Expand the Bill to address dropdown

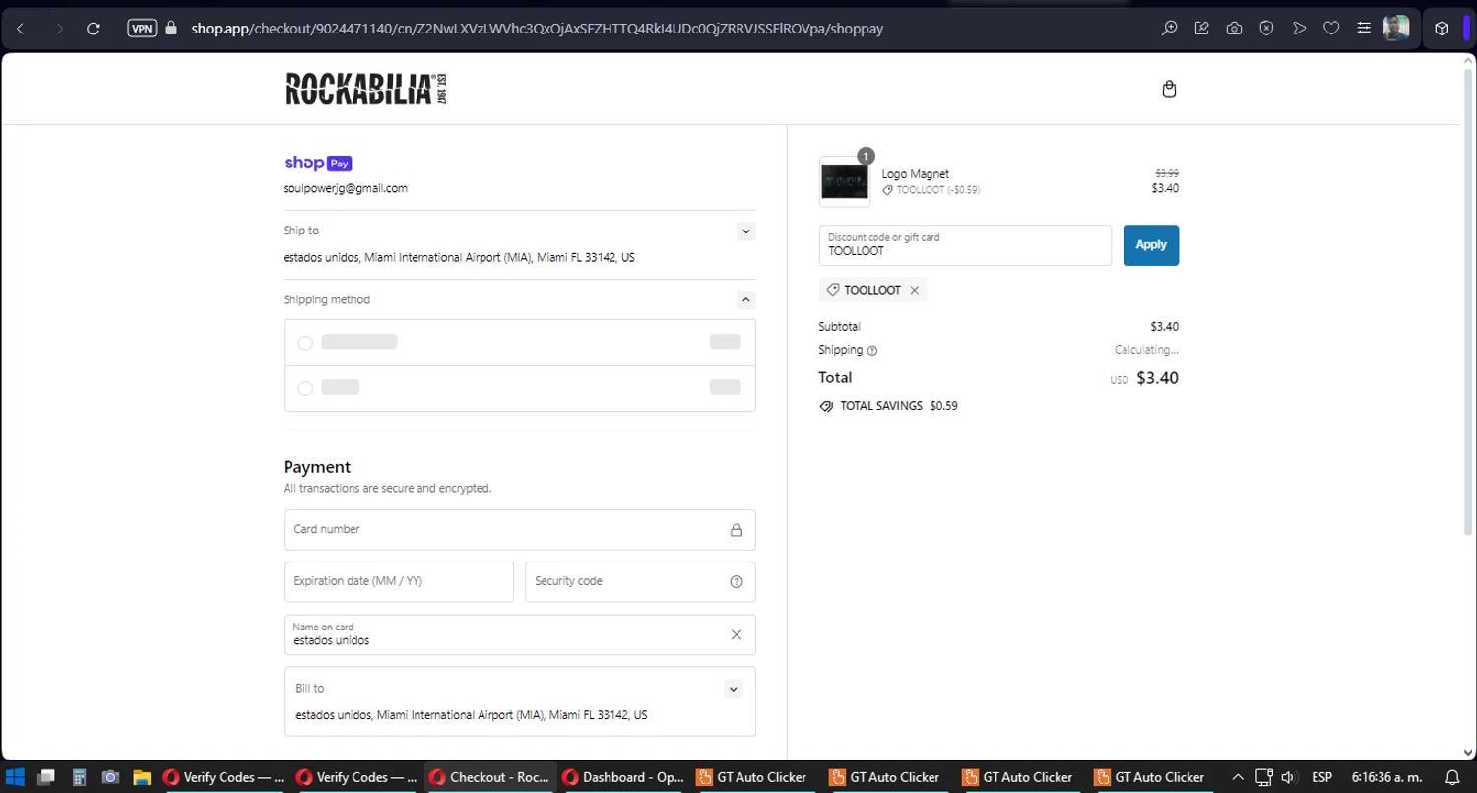click(x=733, y=689)
